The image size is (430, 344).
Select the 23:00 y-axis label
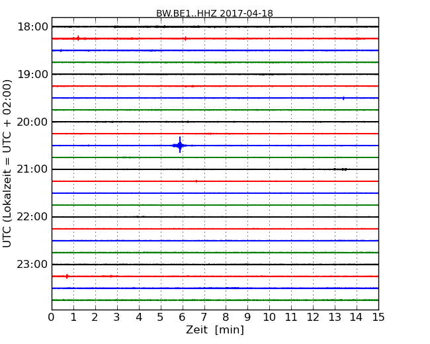pyautogui.click(x=32, y=265)
